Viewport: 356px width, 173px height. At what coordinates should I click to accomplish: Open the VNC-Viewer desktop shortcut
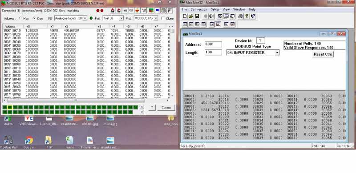29,121
